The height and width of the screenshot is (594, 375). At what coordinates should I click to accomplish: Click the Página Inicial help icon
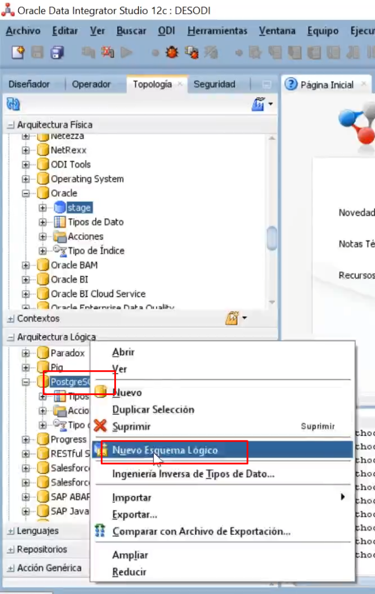pyautogui.click(x=291, y=84)
